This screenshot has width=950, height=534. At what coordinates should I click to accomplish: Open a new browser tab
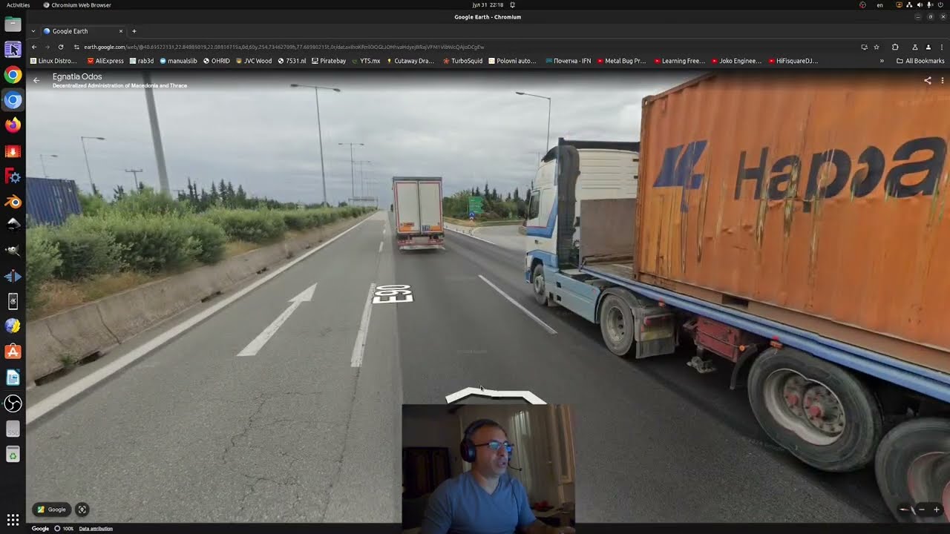pos(134,31)
